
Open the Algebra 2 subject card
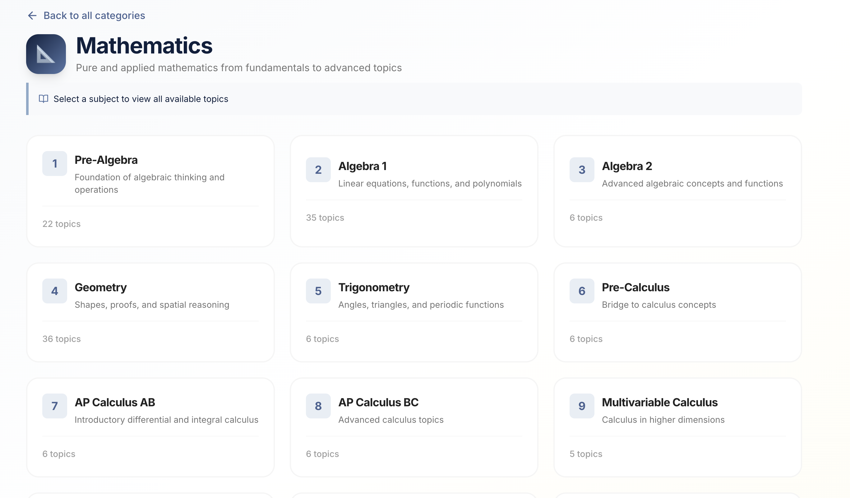tap(677, 191)
